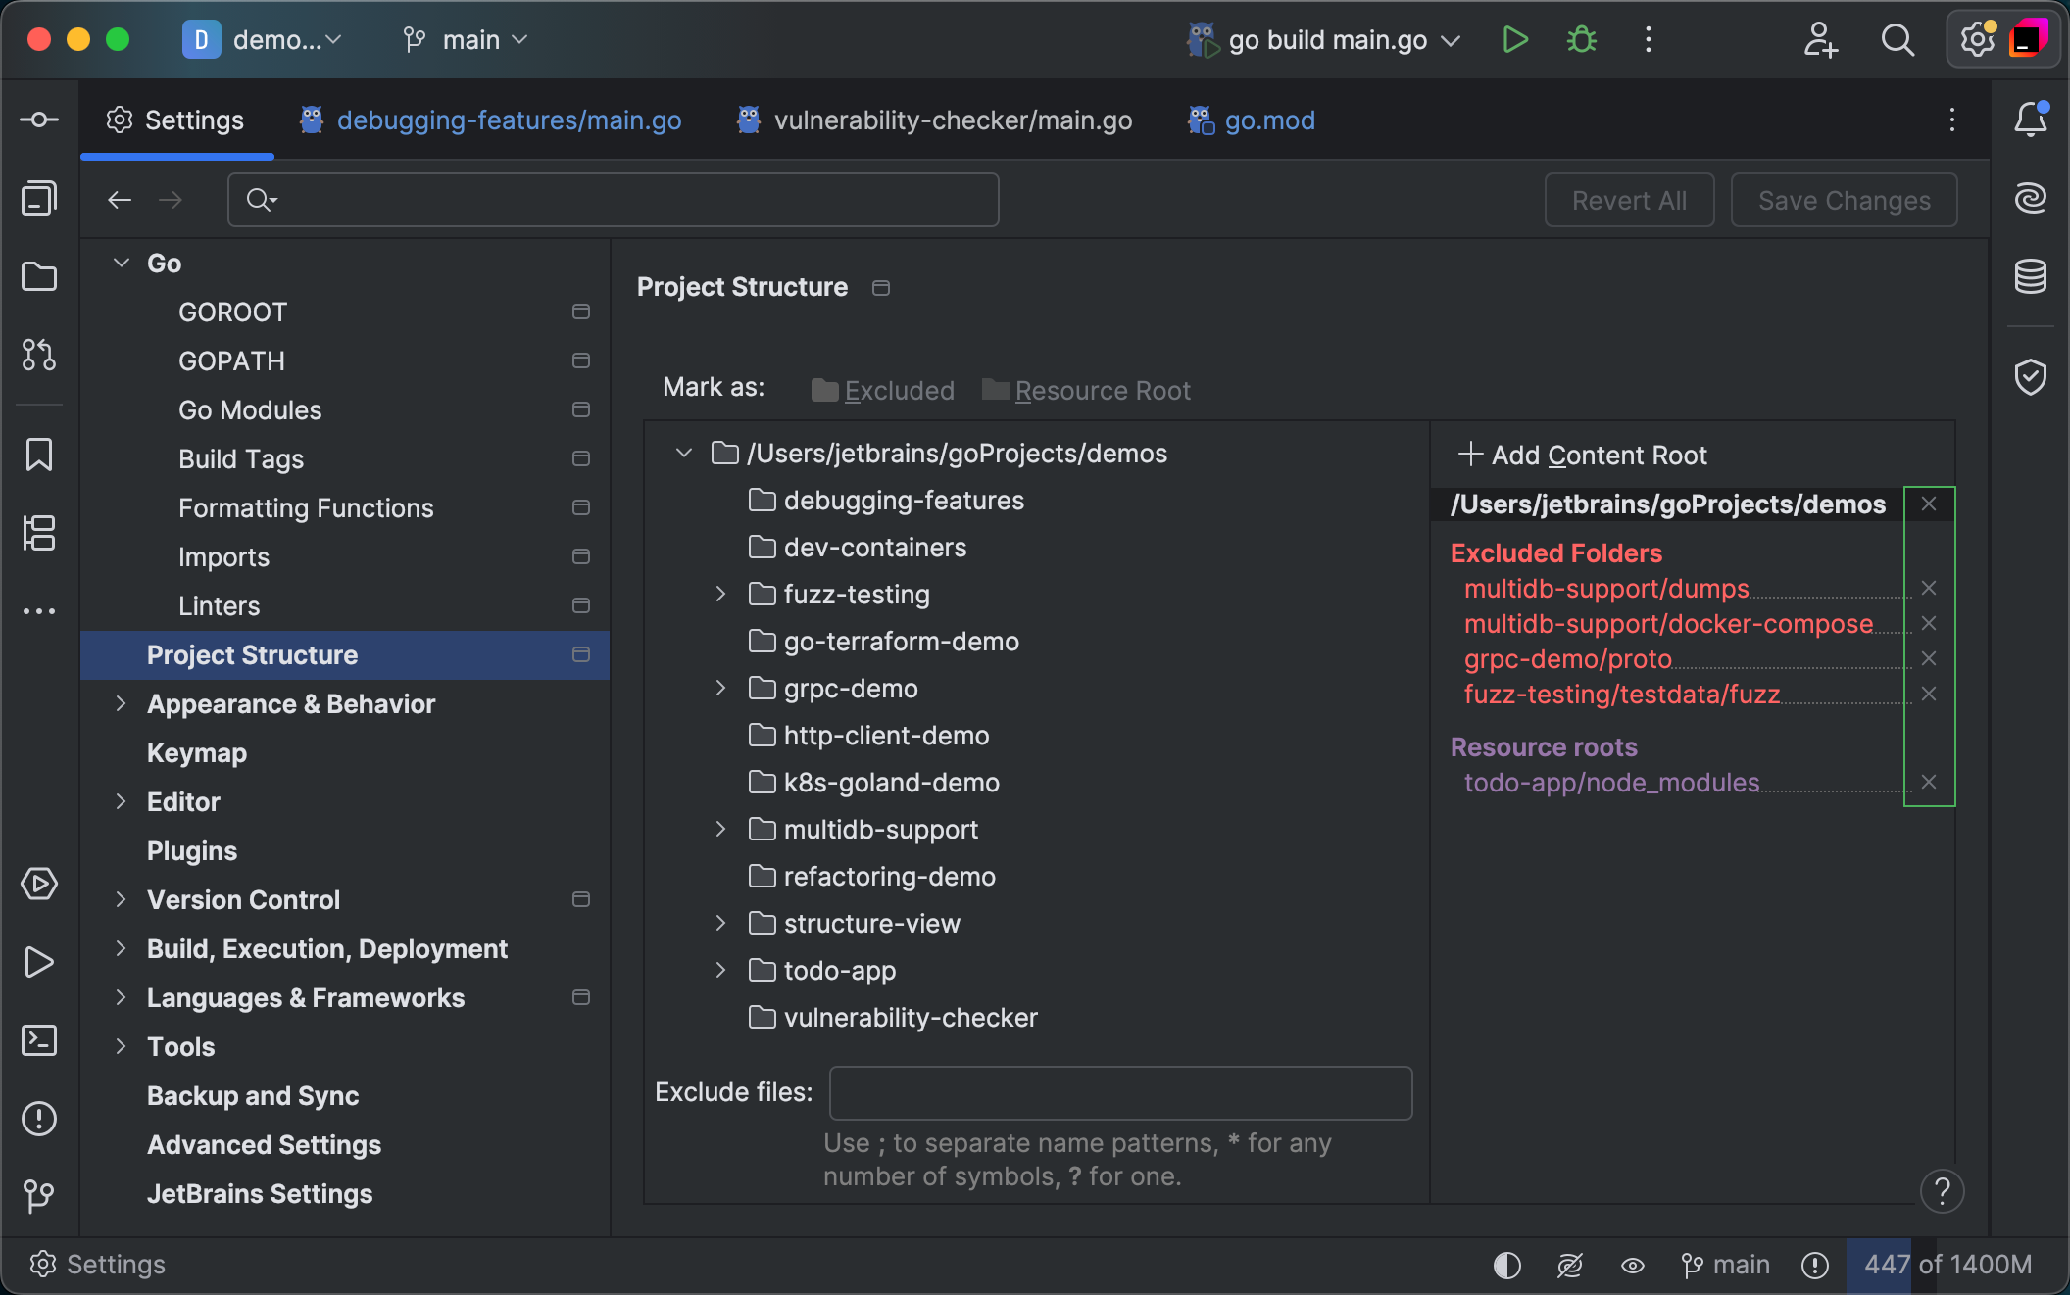Open the Database panel on the right sidebar

[x=2030, y=277]
